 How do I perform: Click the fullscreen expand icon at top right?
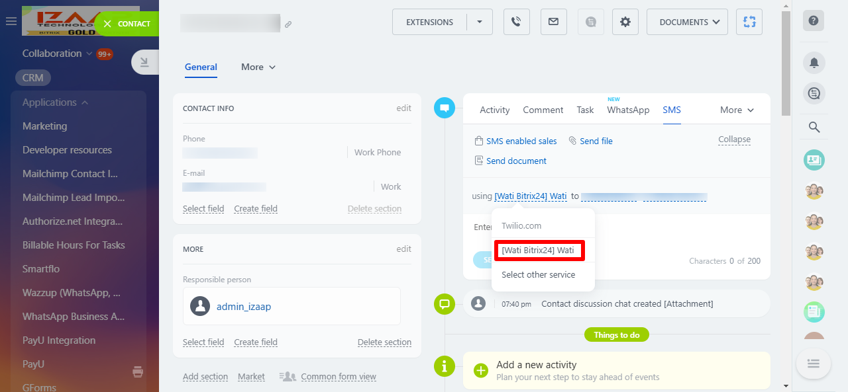pos(749,22)
